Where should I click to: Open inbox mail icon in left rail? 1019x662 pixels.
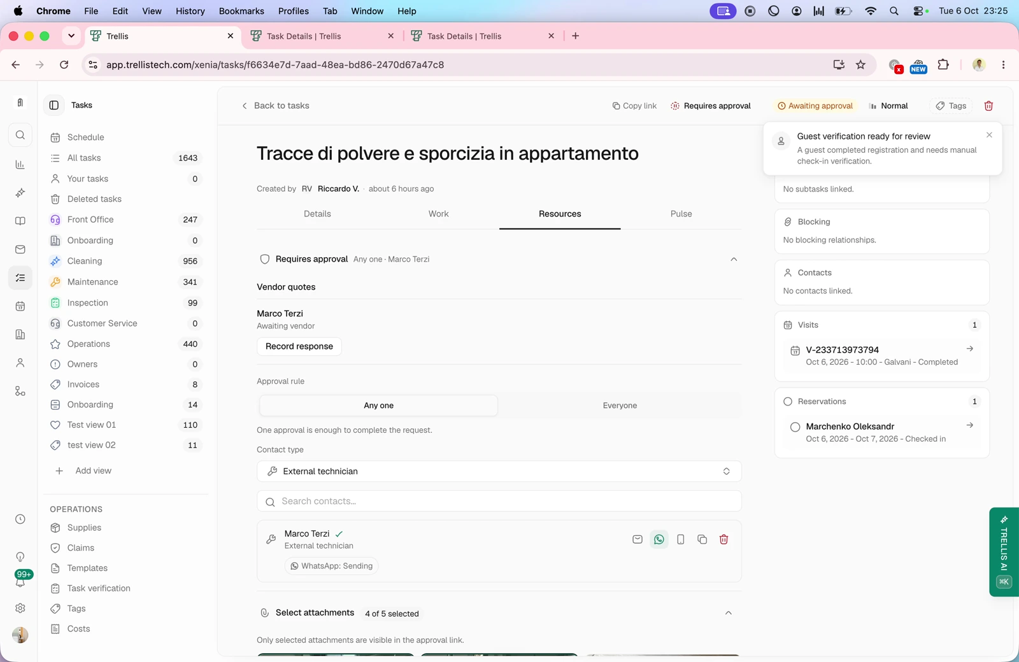pyautogui.click(x=20, y=250)
